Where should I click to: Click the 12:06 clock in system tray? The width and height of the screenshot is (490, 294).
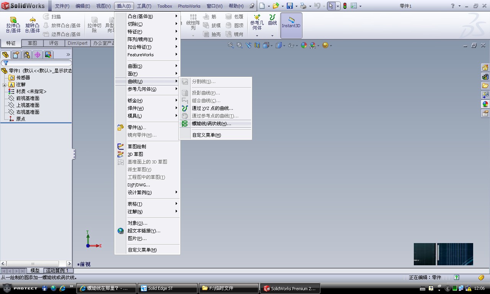[x=479, y=288]
